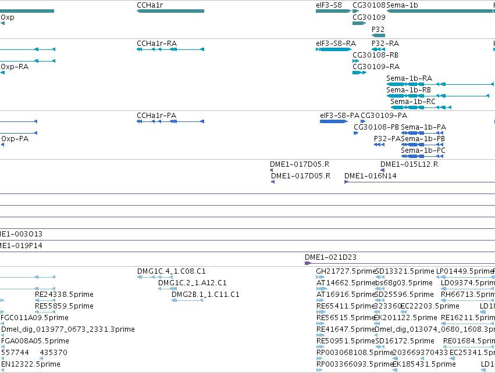Select the Dmel_dig_013977_0673_2331.3prime label

[x=68, y=329]
